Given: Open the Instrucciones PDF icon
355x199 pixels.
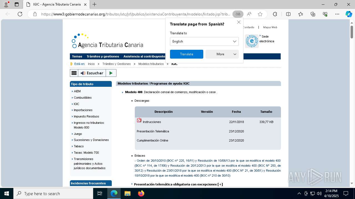Looking at the screenshot, I should click(139, 120).
